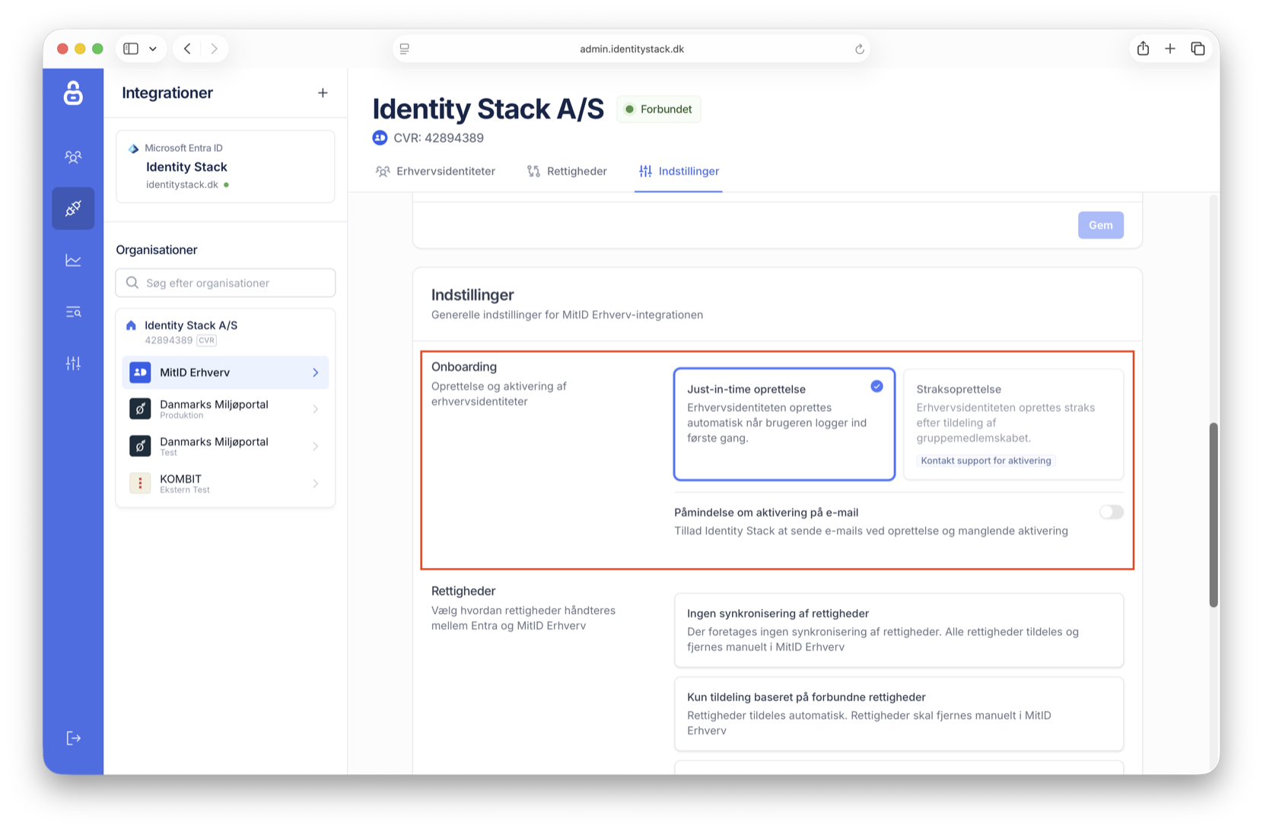Screen dimensions: 1263x831
Task: Click the MitID icon next to CVR number
Action: point(380,138)
